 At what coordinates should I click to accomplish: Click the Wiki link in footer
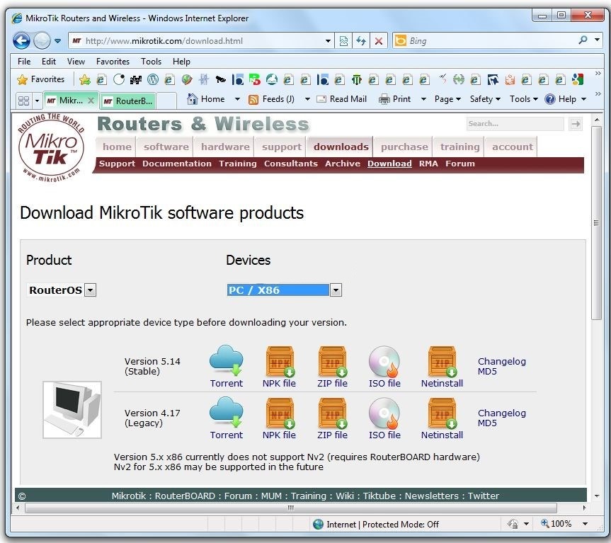[345, 496]
